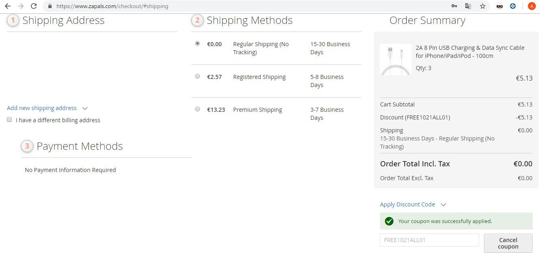Click the blue round extension icon
The image size is (540, 253).
click(x=513, y=6)
